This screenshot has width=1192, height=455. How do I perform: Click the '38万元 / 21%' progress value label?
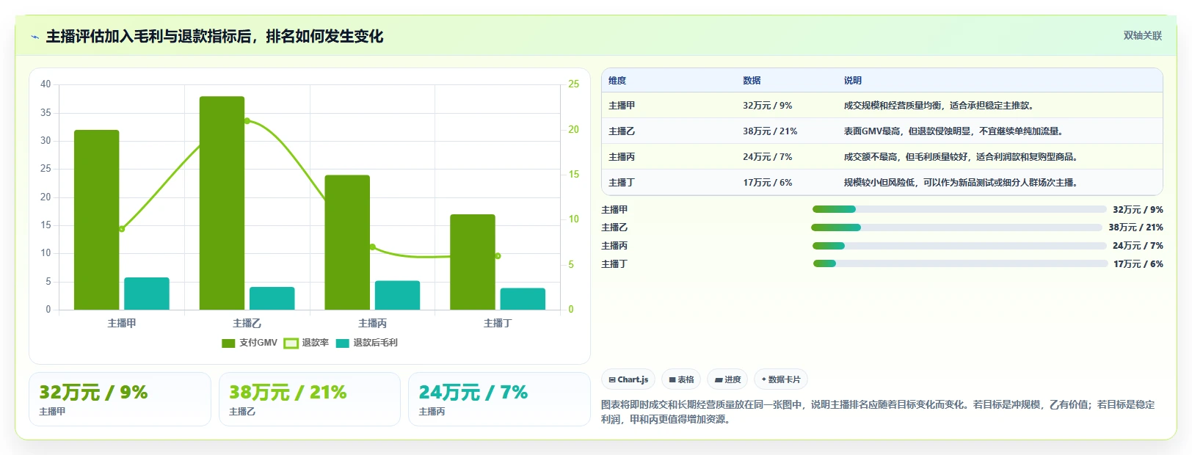[1136, 227]
